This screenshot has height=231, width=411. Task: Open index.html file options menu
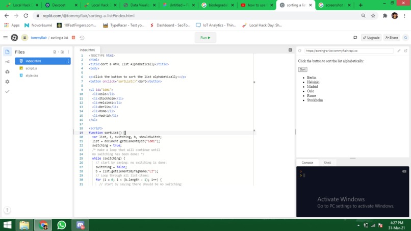pyautogui.click(x=68, y=61)
